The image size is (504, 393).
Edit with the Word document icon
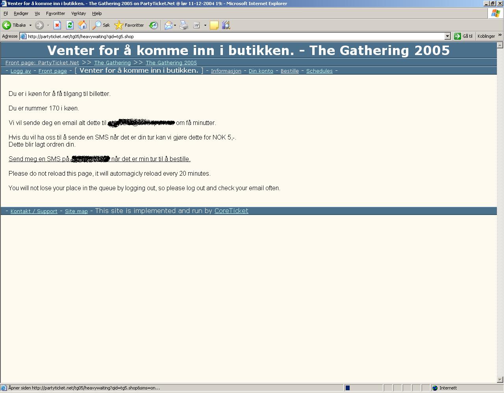tap(196, 25)
